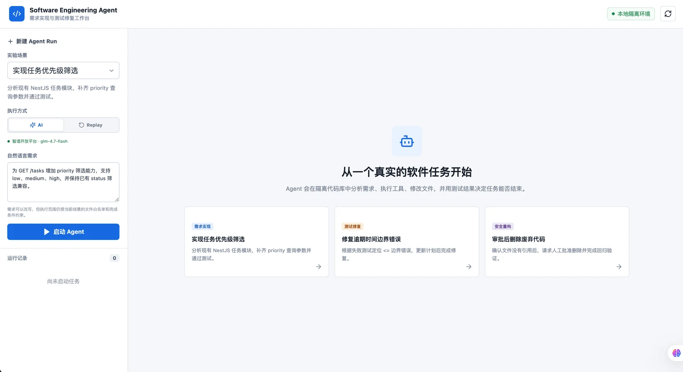Viewport: 683px width, 372px height.
Task: Click the robot icon above the headline
Action: pyautogui.click(x=407, y=141)
